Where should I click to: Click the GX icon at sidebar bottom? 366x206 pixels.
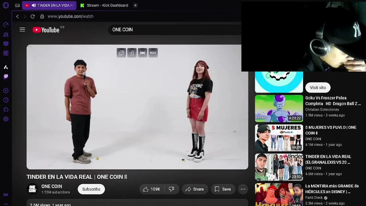pos(6,195)
